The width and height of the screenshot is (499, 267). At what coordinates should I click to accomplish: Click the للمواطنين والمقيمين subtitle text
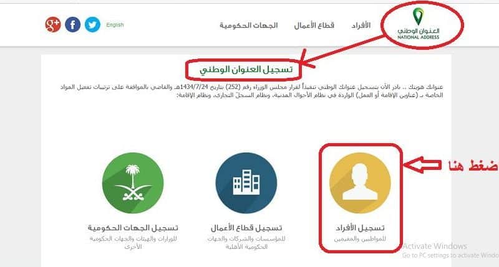(360, 239)
